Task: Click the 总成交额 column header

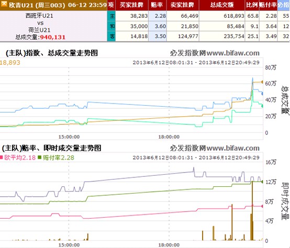Action: 222,5
